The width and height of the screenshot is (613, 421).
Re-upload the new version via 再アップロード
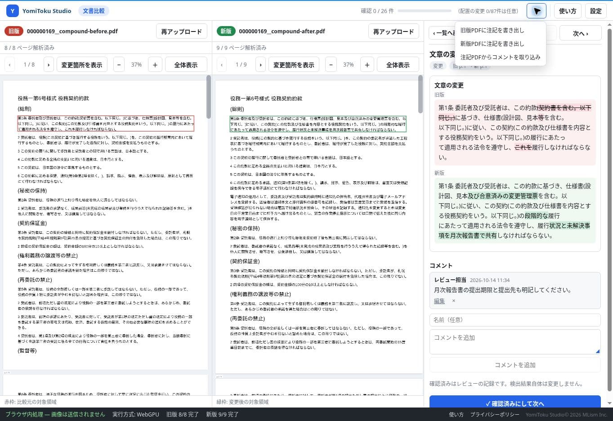pos(394,31)
